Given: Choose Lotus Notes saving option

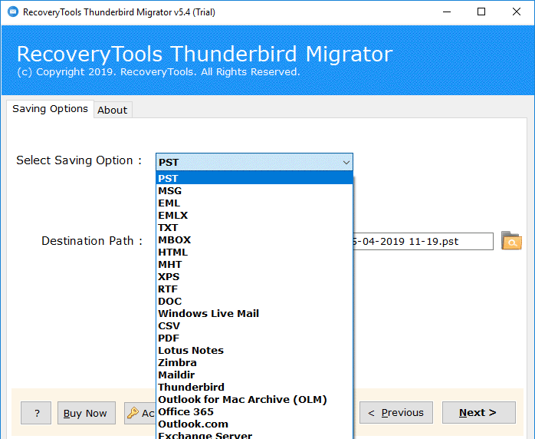Looking at the screenshot, I should (x=254, y=351).
